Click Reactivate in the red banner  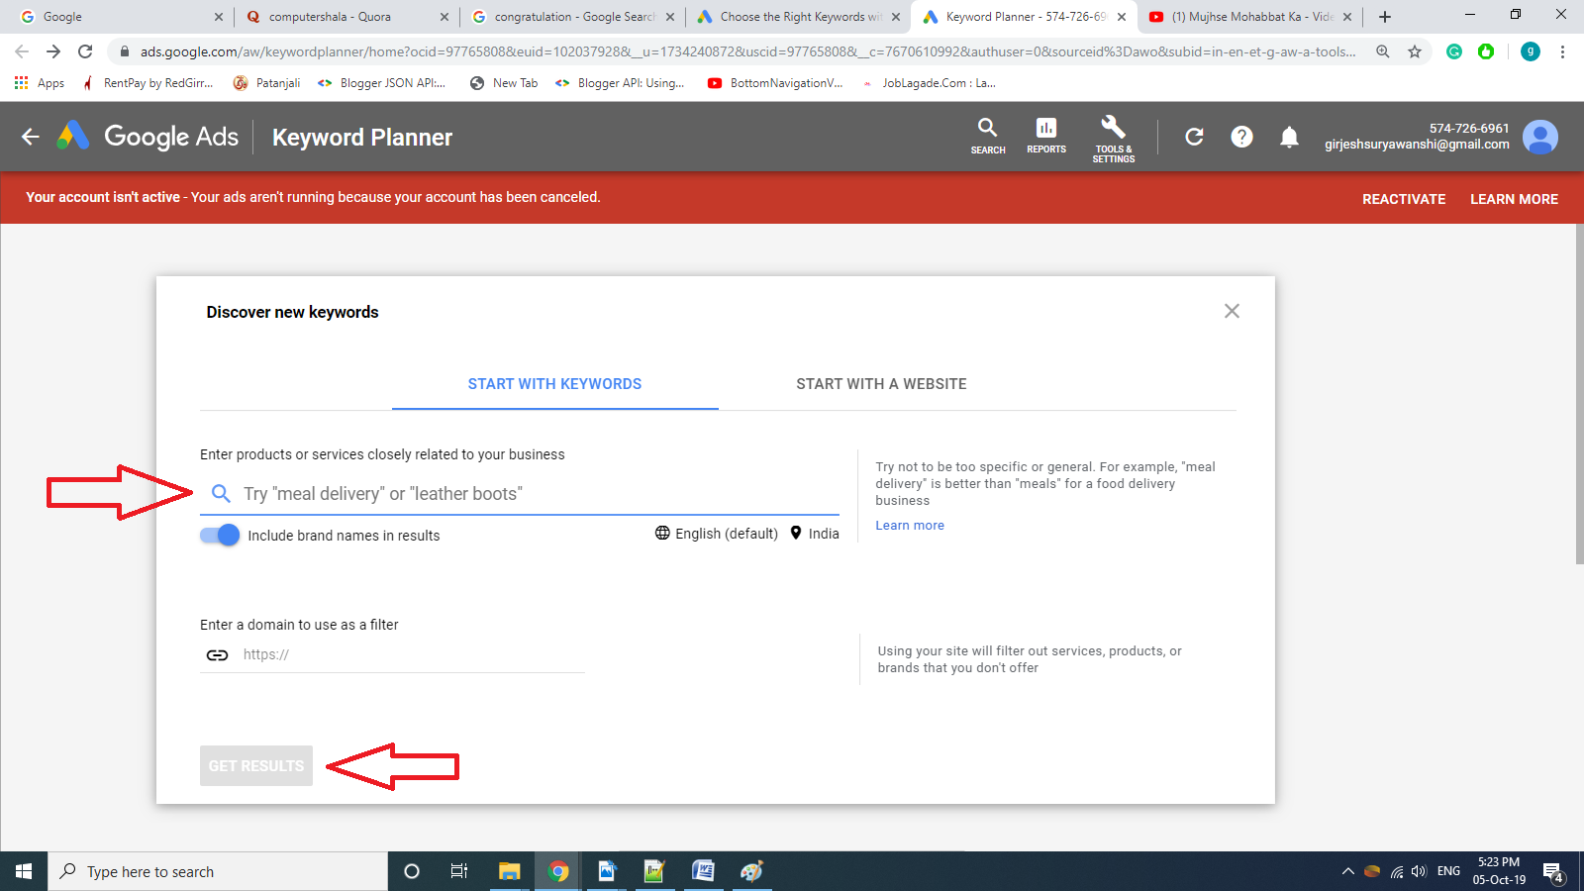1404,199
